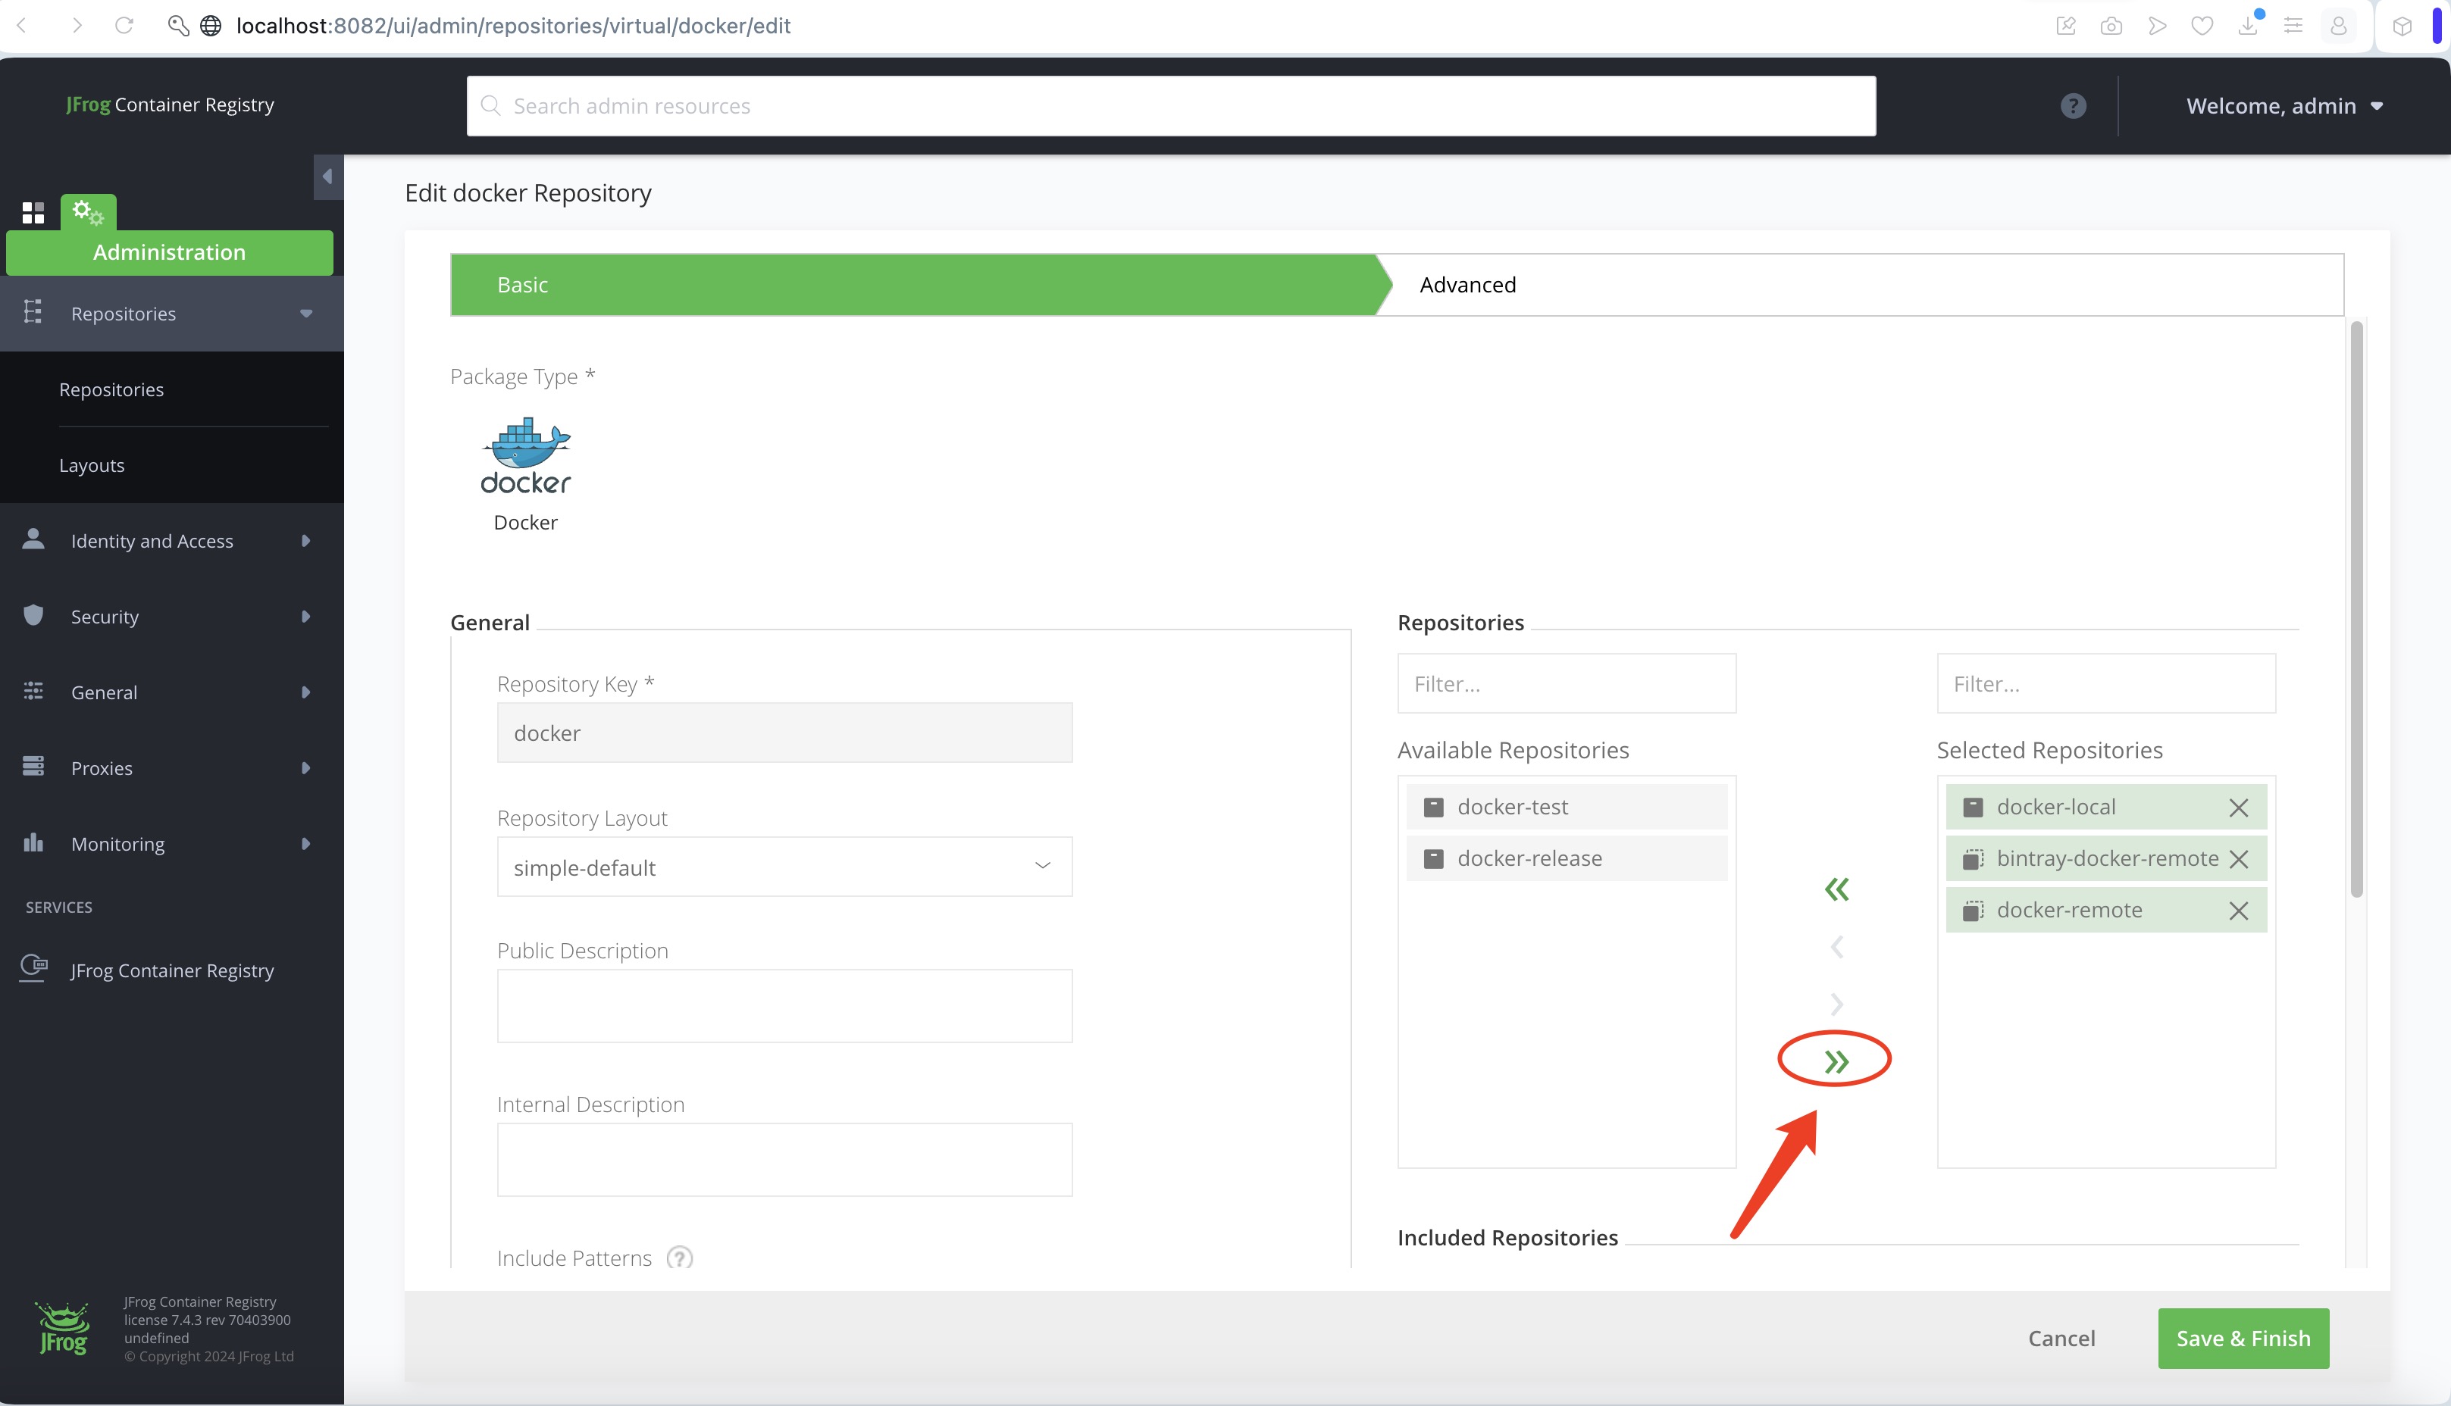This screenshot has height=1406, width=2451.
Task: Click the Public Description text box
Action: click(784, 1006)
